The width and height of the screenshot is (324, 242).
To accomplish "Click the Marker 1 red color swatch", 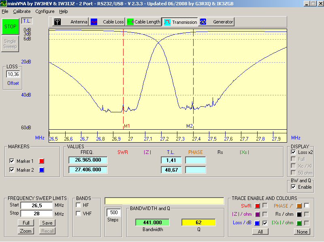I will pyautogui.click(x=41, y=161).
